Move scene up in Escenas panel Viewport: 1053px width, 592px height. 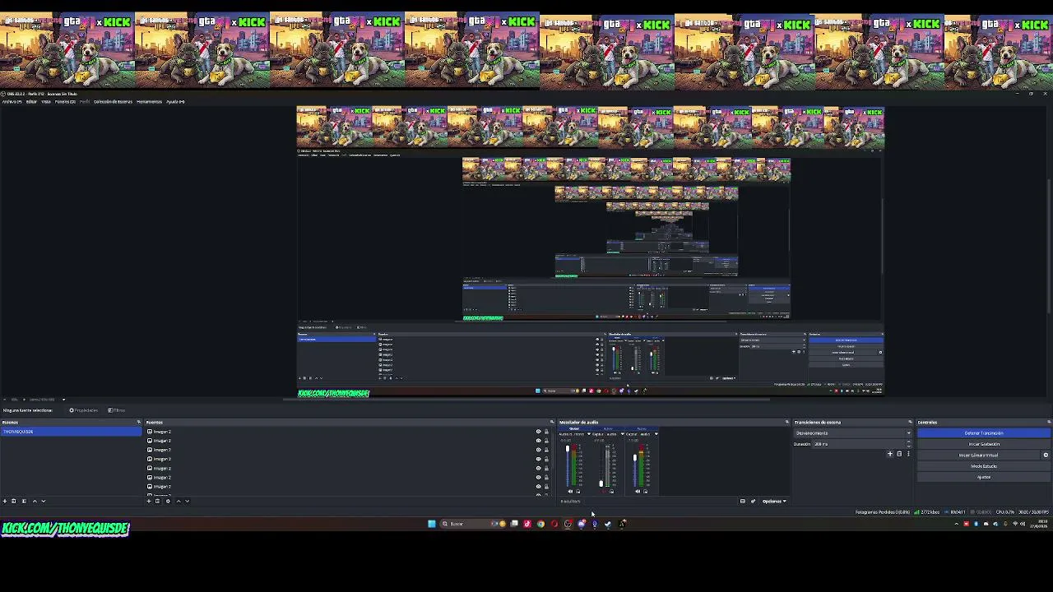point(34,501)
